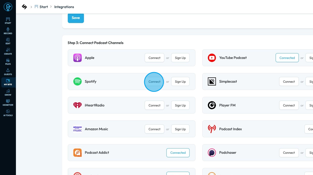Click the Player FM name text
313x175 pixels.
tap(227, 105)
